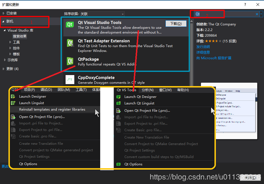The image size is (264, 184).
Task: Click the Qt Visual Studio Tools extension icon
Action: [x=70, y=25]
